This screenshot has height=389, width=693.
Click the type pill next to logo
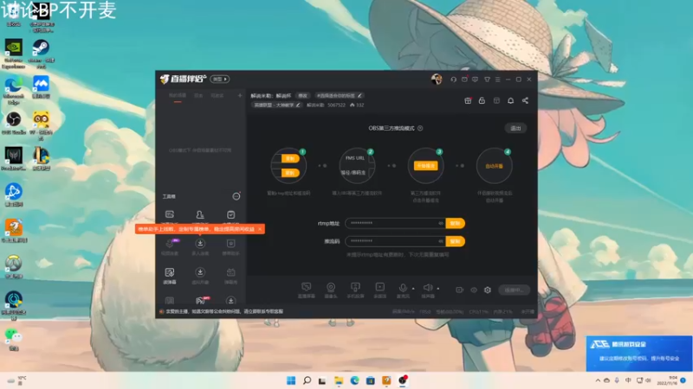pyautogui.click(x=220, y=79)
